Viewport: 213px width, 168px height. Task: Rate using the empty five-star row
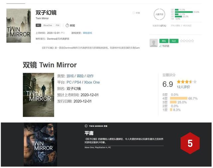click(187, 41)
